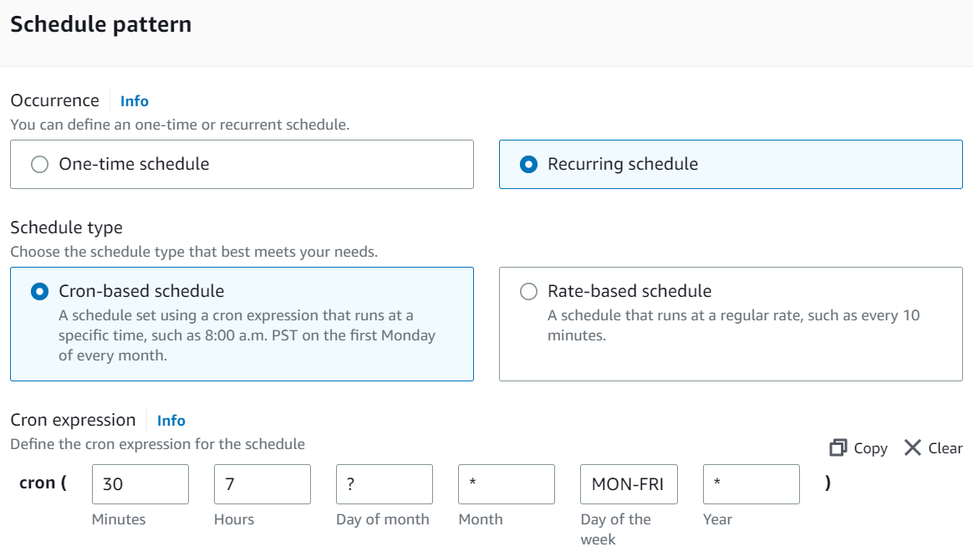973x557 pixels.
Task: Click the Clear X icon
Action: pos(913,448)
